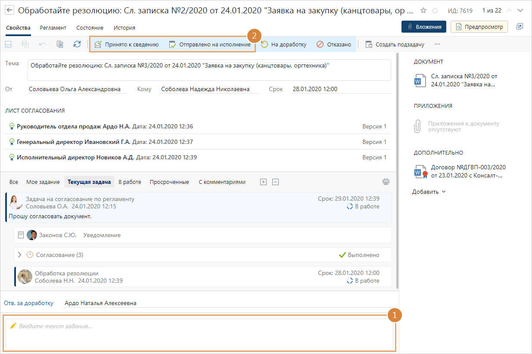Click Принято к сведению button
Viewport: 532px width, 354px height.
pos(127,44)
